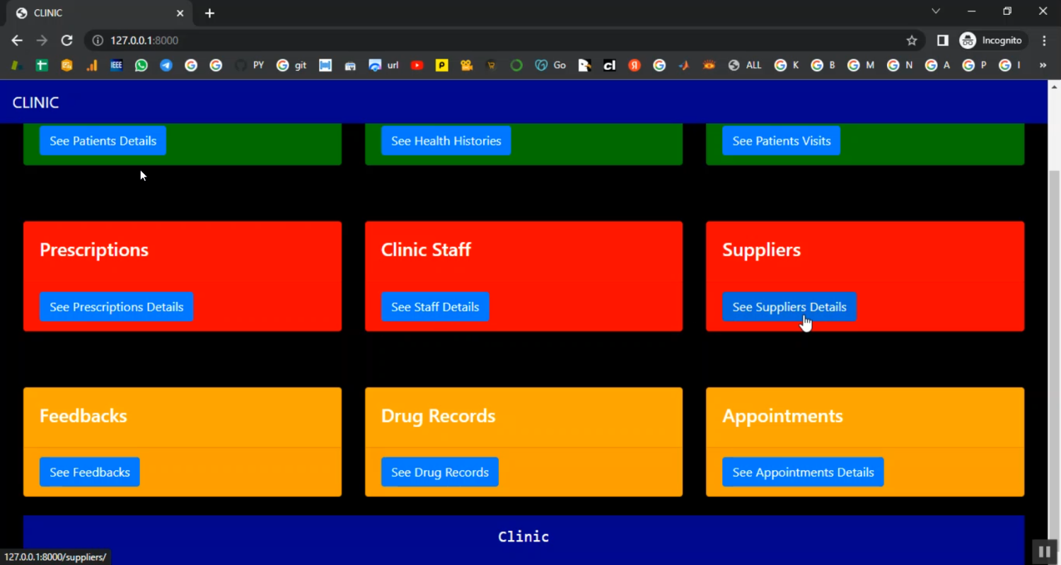Reload the page
1061x565 pixels.
coord(66,40)
